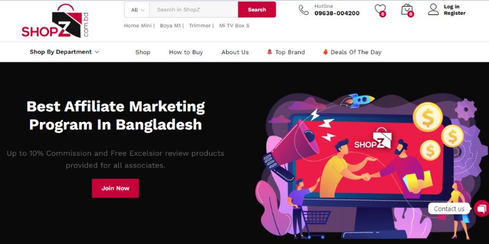Click the Shop By Department chevron arrow
The width and height of the screenshot is (489, 244).
click(97, 52)
